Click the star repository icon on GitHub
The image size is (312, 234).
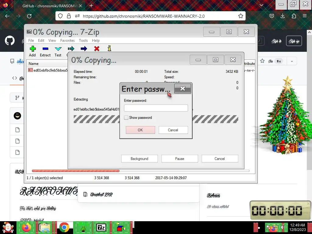[262, 61]
